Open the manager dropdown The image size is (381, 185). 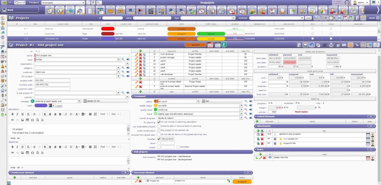coord(80,101)
